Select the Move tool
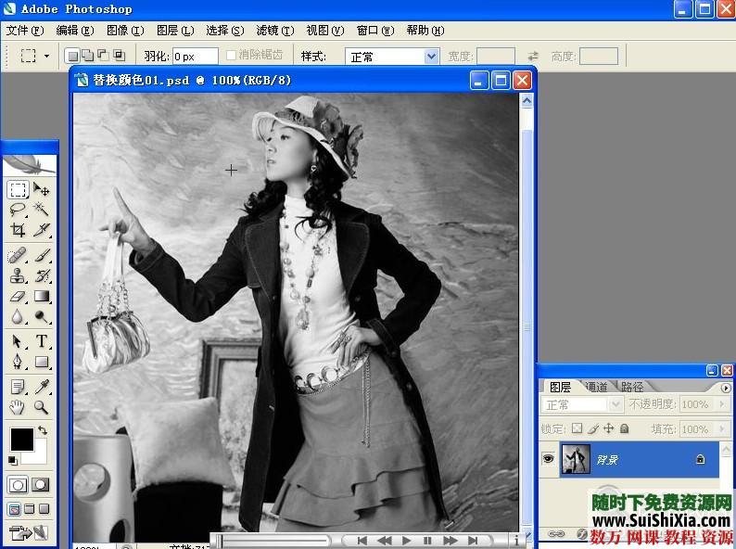Viewport: 736px width, 549px height. point(42,189)
